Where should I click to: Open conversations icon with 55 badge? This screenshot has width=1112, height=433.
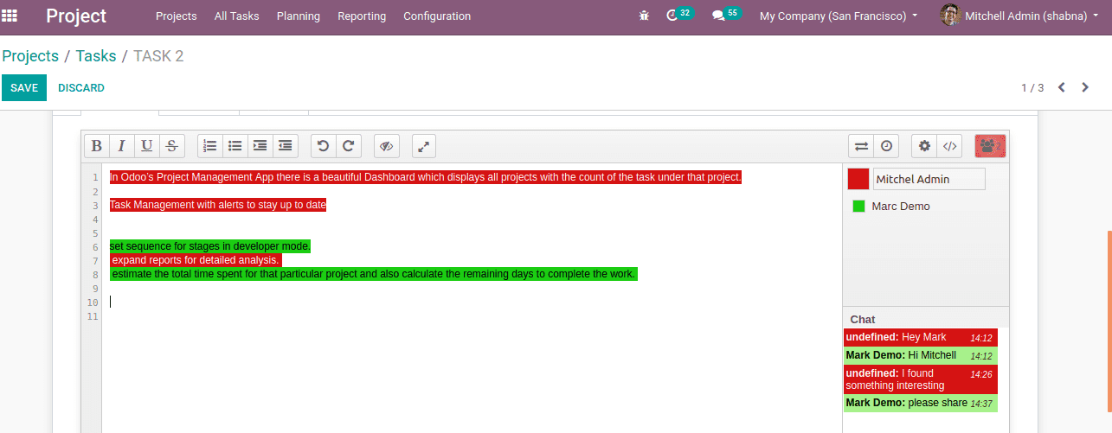coord(725,15)
